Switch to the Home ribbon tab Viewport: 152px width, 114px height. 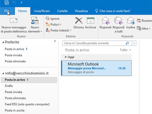click(23, 11)
